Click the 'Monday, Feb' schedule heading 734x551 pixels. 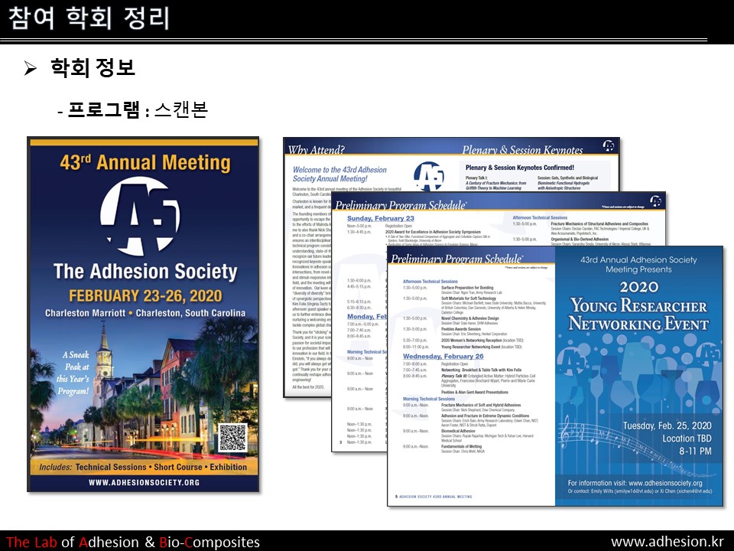click(x=367, y=316)
